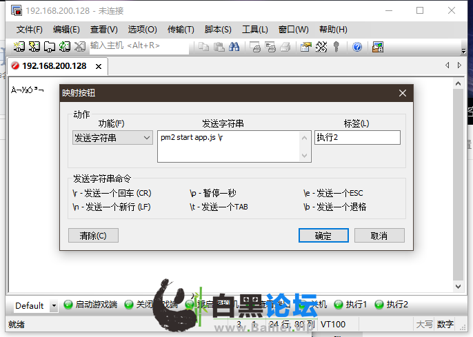Click the terminal scrollbar down arrow
This screenshot has width=473, height=337.
458,287
